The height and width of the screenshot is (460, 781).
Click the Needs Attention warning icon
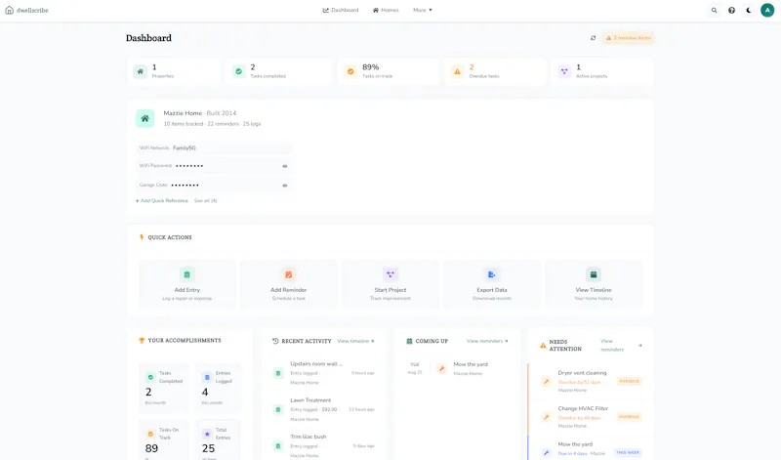(543, 346)
